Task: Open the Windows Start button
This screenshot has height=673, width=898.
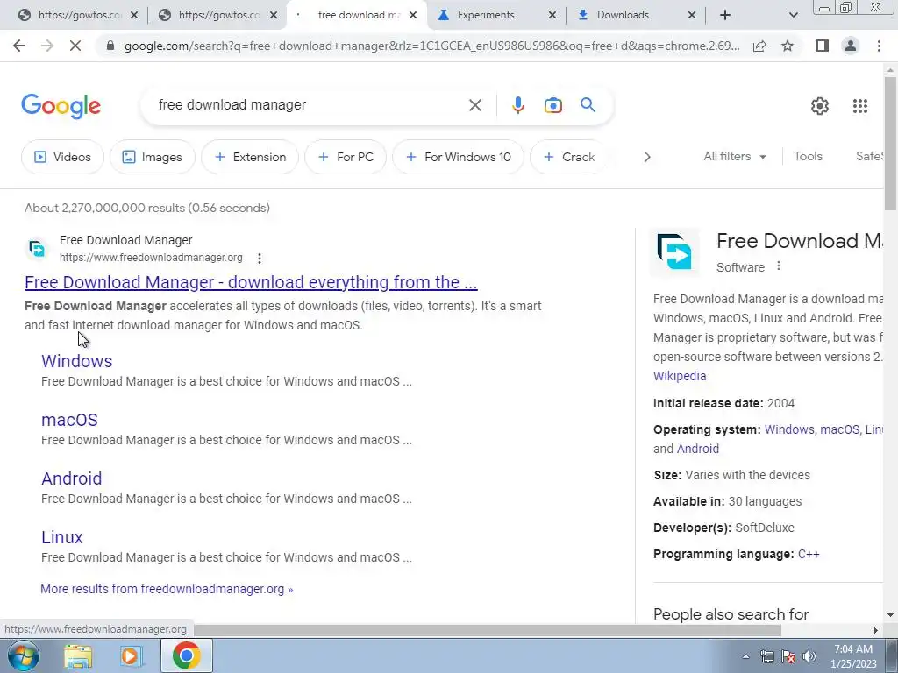Action: pyautogui.click(x=22, y=655)
